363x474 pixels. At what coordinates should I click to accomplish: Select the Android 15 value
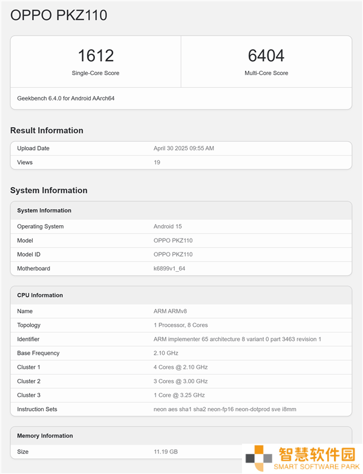coord(168,226)
